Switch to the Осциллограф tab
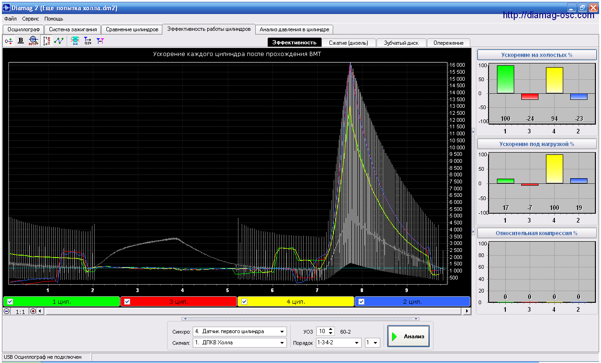This screenshot has width=601, height=363. [23, 29]
